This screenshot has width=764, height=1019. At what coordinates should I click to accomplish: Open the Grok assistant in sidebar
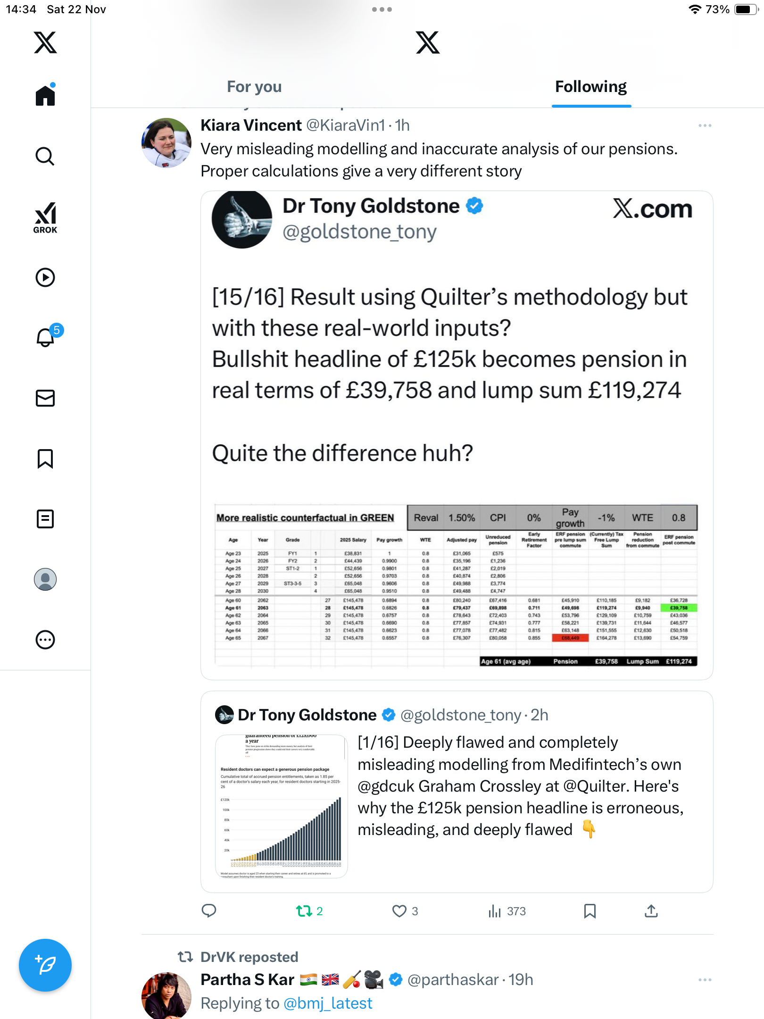pyautogui.click(x=45, y=217)
